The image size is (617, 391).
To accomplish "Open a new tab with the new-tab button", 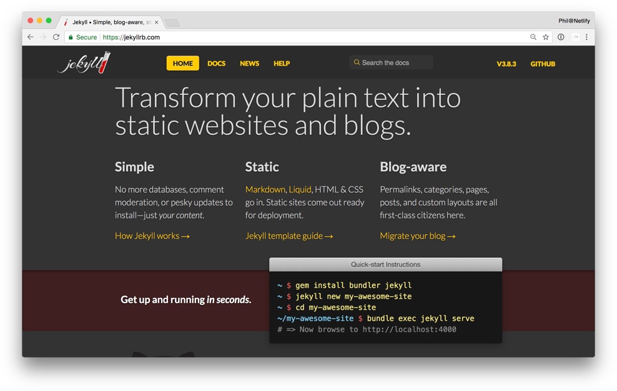I will pyautogui.click(x=172, y=23).
